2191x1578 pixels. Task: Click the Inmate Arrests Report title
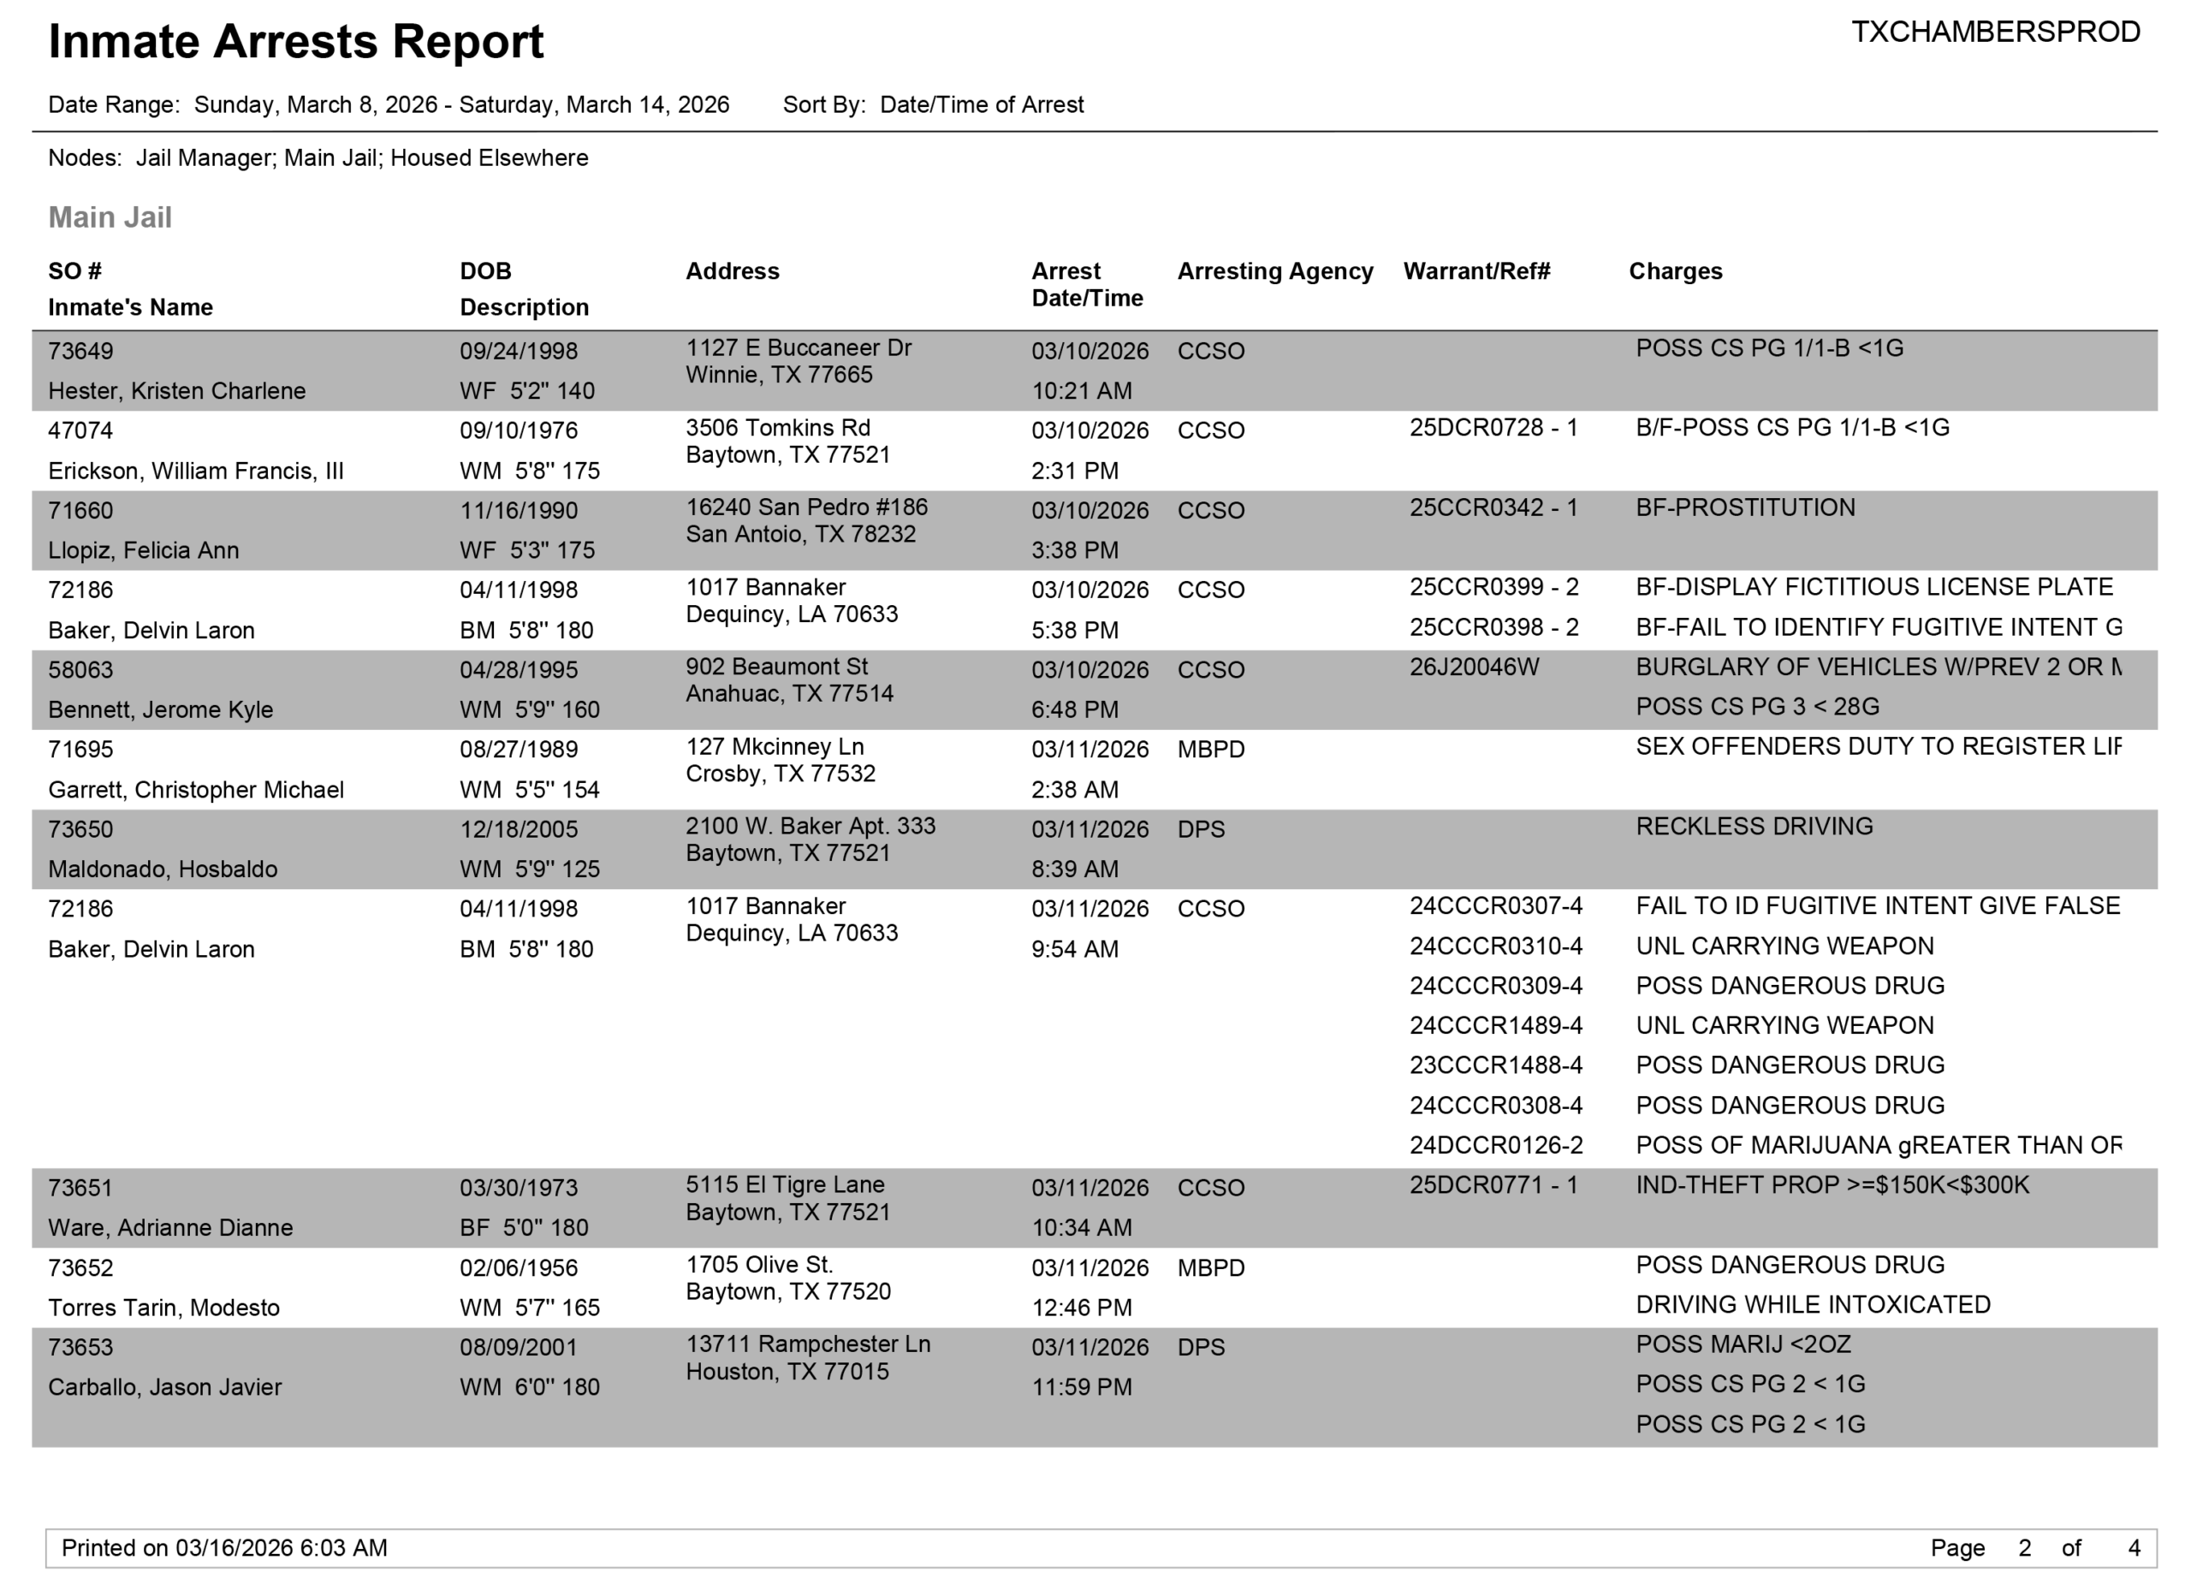[295, 43]
